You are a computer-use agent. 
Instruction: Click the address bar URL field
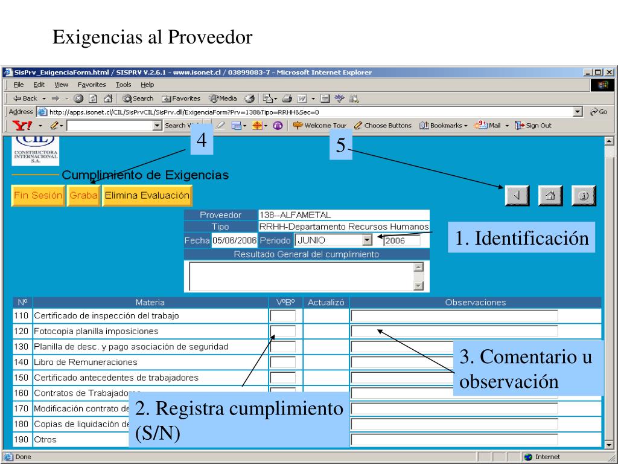point(310,112)
